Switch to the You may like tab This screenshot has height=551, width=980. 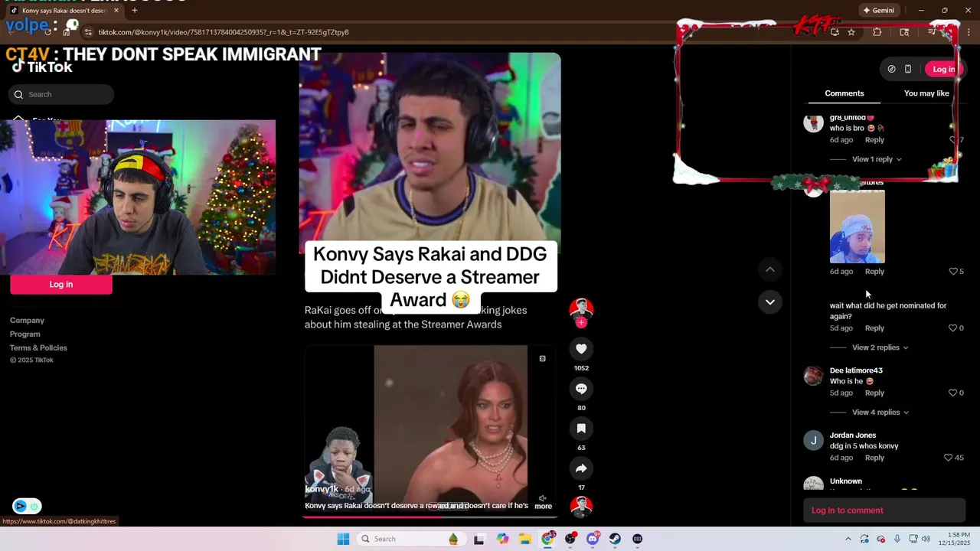(x=926, y=93)
